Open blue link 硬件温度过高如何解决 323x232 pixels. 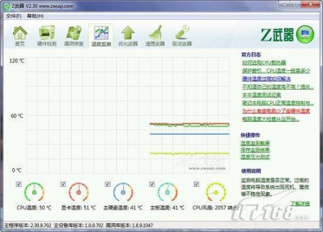tap(266, 79)
